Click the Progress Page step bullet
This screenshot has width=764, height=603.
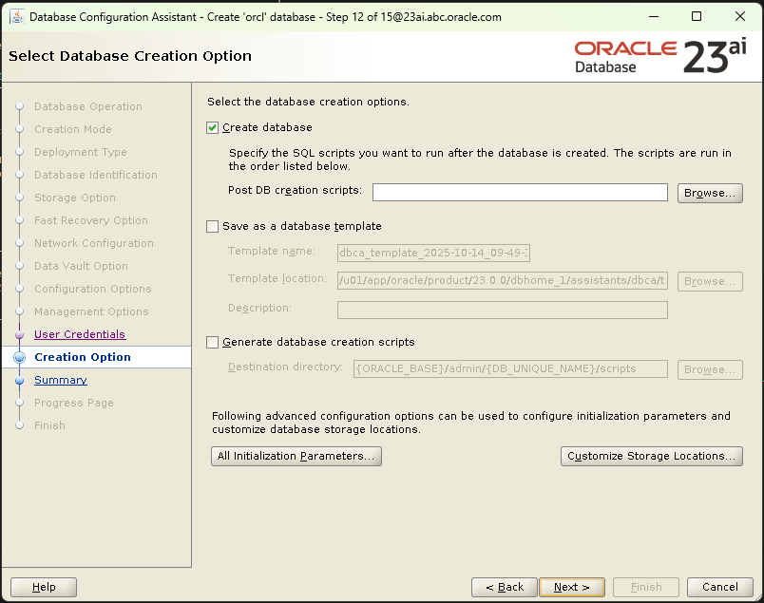19,403
